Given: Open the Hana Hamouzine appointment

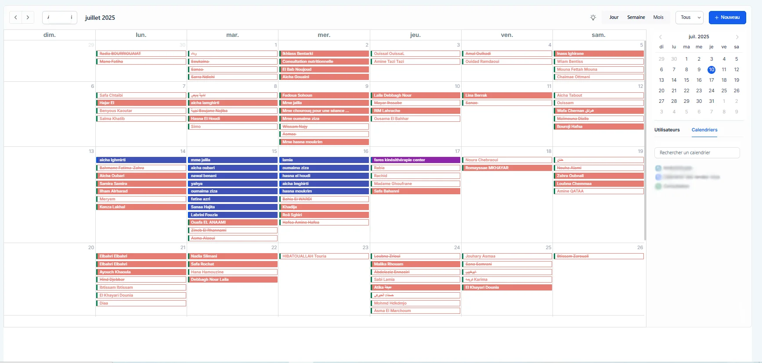Looking at the screenshot, I should coord(232,272).
